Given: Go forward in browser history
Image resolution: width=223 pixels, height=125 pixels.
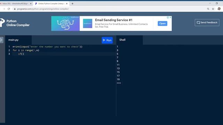Looking at the screenshot, I should 4,9.
